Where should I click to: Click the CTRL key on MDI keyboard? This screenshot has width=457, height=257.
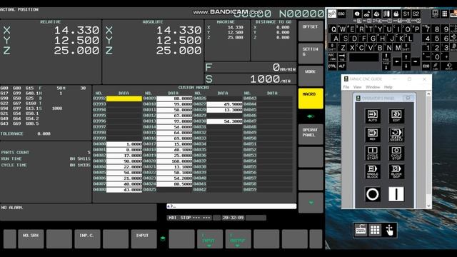pyautogui.click(x=332, y=66)
